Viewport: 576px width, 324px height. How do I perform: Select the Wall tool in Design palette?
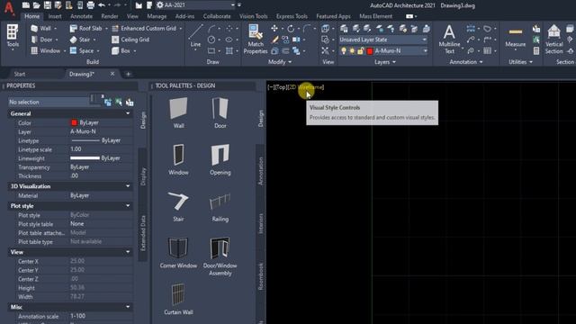coord(178,112)
